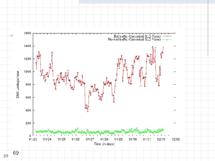Click the red legend line sample
This screenshot has width=215, height=161.
pyautogui.click(x=167, y=36)
